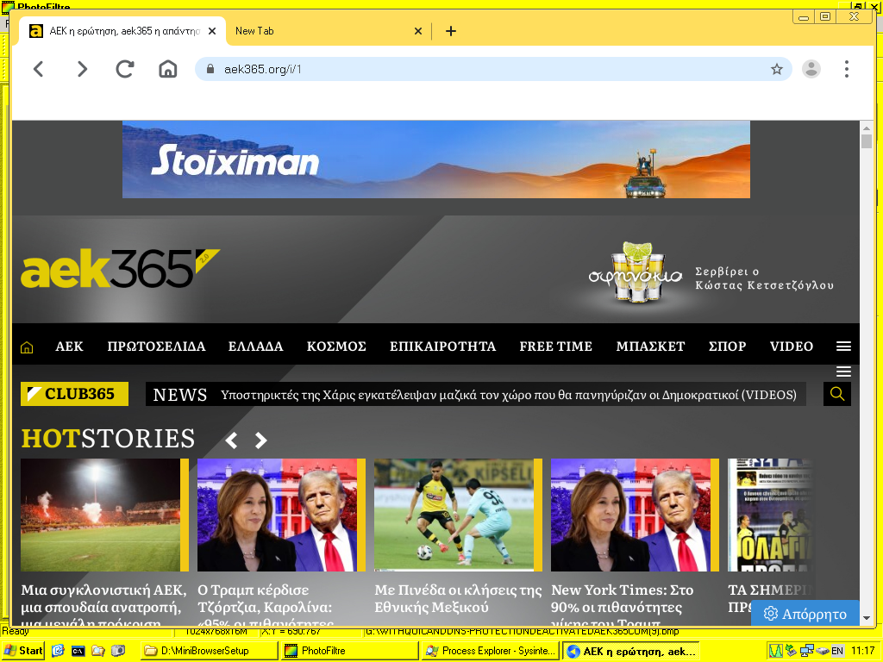Open the ΚΟΣΜΟΣ menu item
This screenshot has width=883, height=662.
(x=336, y=347)
